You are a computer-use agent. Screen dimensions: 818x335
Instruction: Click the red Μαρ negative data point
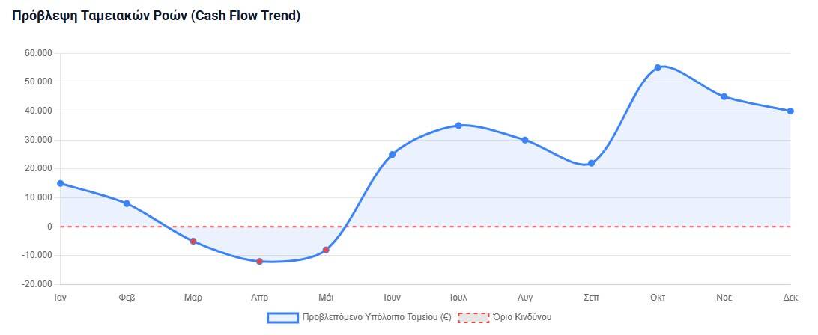pyautogui.click(x=193, y=241)
